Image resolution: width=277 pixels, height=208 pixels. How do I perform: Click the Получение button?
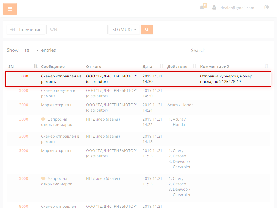tap(26, 30)
